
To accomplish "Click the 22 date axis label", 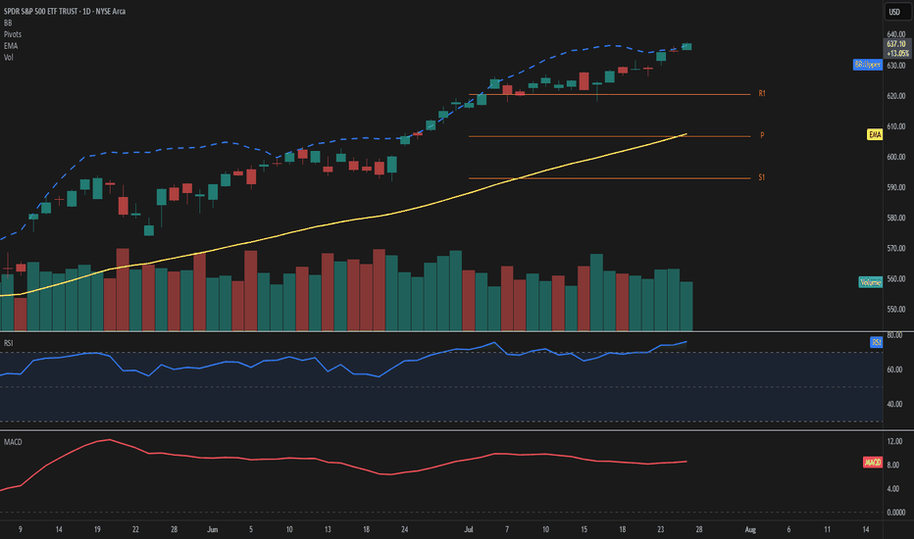I will pyautogui.click(x=135, y=529).
